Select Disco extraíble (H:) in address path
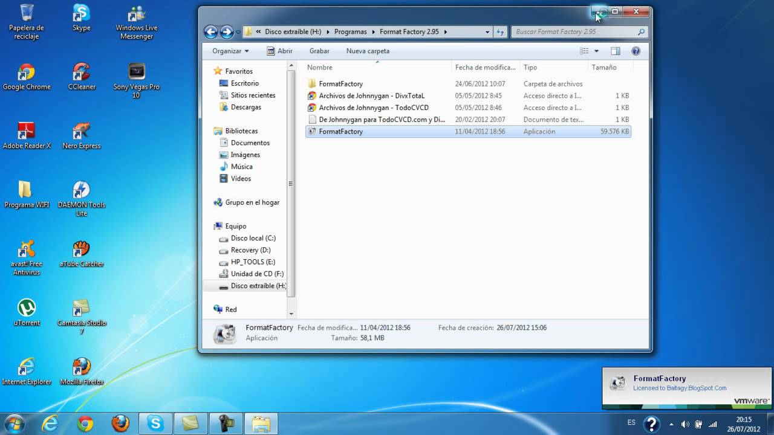 coord(293,32)
